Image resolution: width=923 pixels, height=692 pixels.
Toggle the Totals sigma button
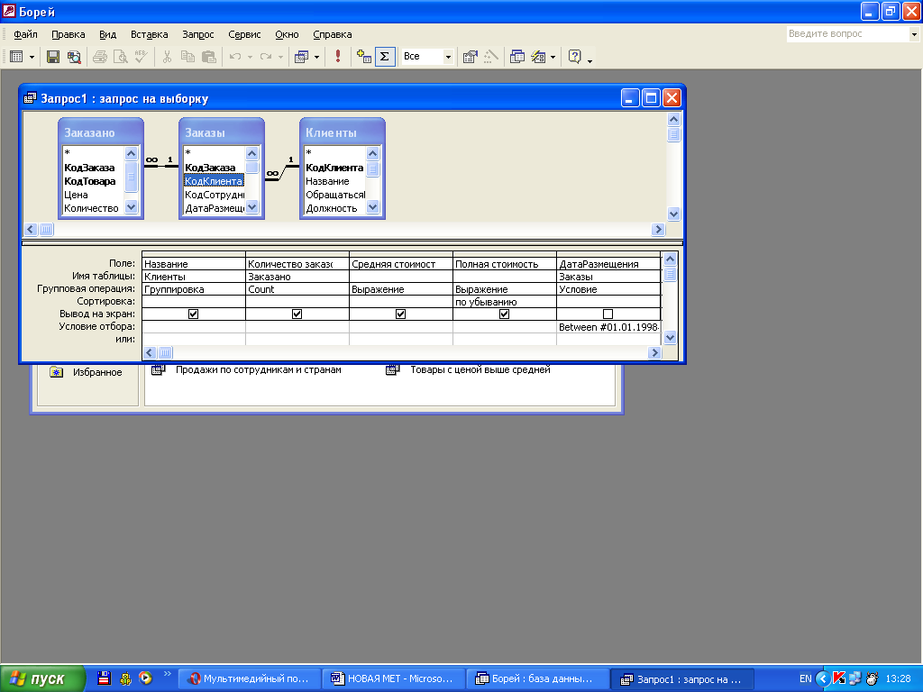coord(385,57)
